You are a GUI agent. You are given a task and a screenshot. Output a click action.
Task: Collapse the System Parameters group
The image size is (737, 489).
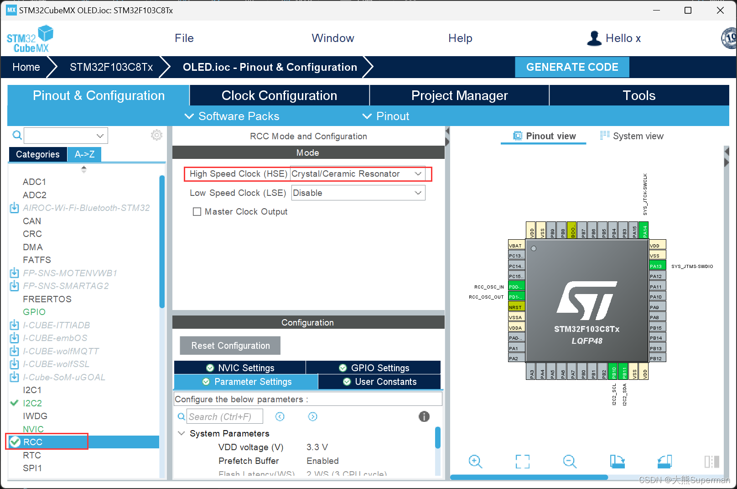[x=181, y=433]
